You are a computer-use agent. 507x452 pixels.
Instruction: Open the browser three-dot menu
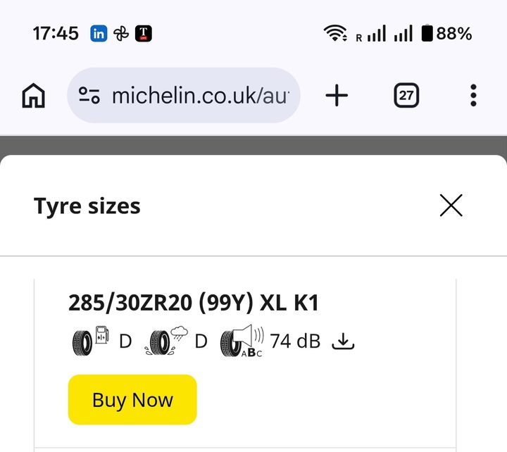pyautogui.click(x=473, y=95)
